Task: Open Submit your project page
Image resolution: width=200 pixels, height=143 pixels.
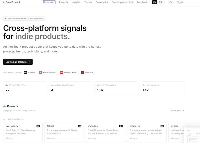Action: pos(122,2)
